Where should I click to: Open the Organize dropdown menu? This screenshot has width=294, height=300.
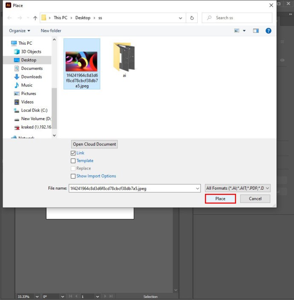20,31
